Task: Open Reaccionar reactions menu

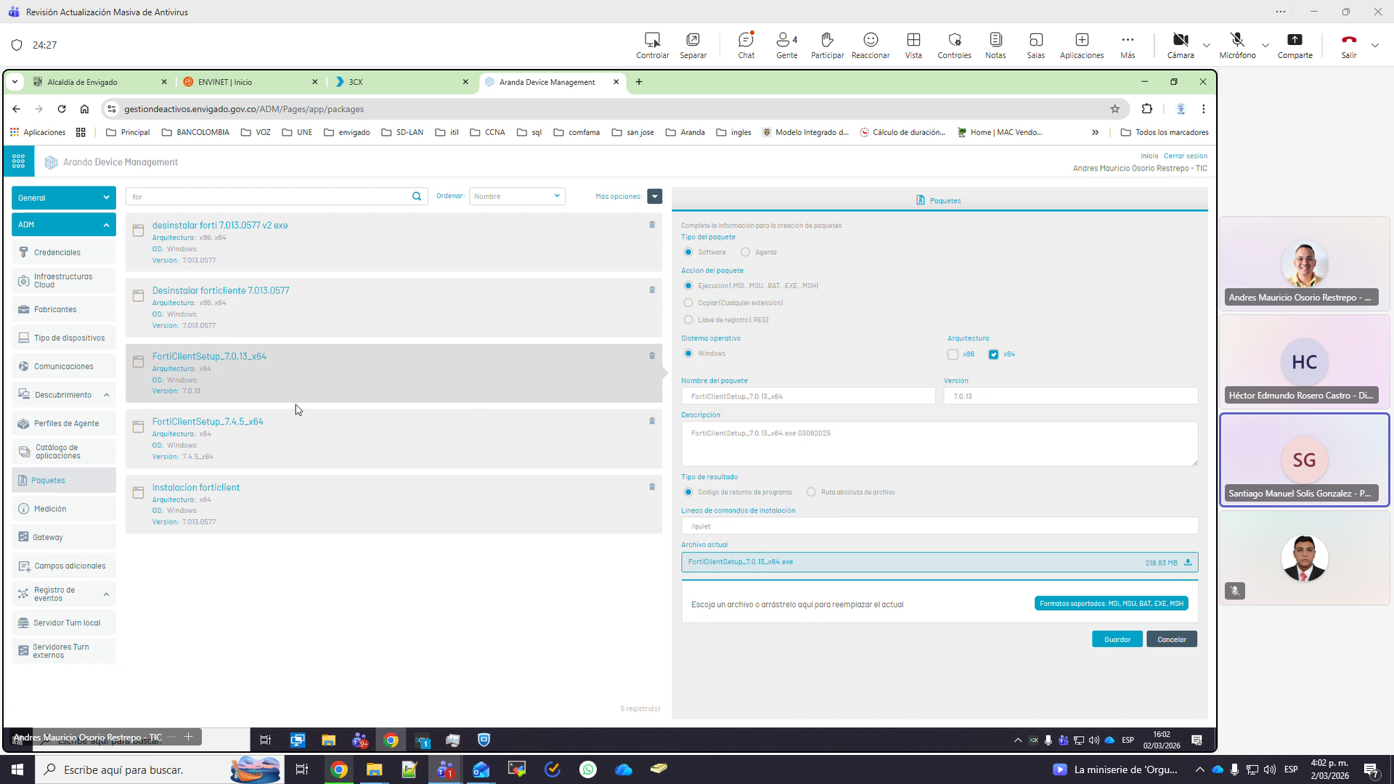Action: click(871, 45)
